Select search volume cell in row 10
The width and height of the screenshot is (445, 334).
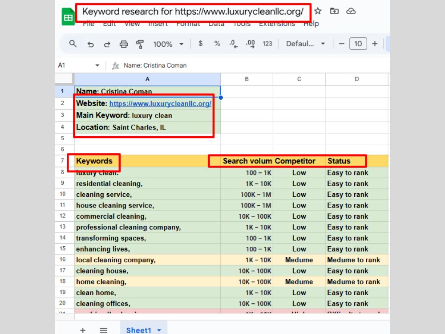coord(247,195)
